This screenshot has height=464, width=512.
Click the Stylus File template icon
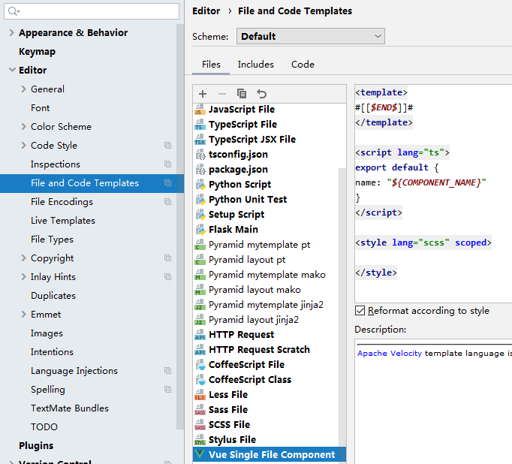pyautogui.click(x=200, y=440)
